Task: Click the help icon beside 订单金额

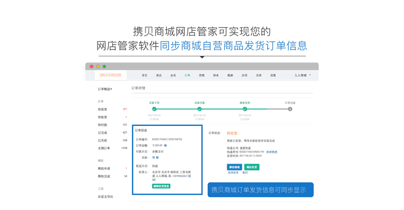Action: click(165, 145)
